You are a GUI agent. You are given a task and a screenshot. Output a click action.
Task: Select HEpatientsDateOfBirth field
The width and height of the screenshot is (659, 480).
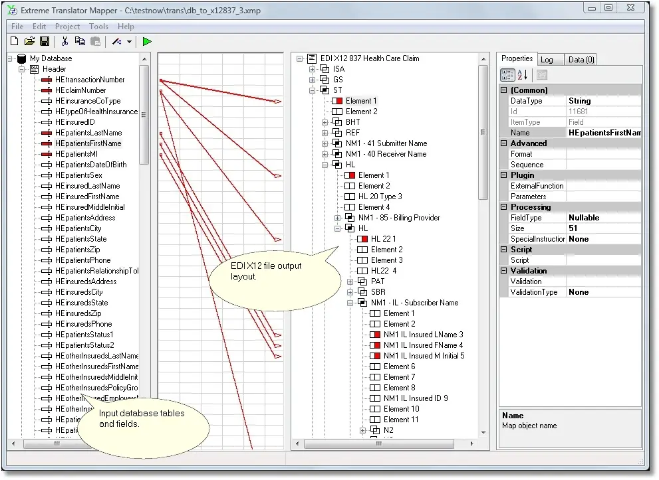click(91, 165)
